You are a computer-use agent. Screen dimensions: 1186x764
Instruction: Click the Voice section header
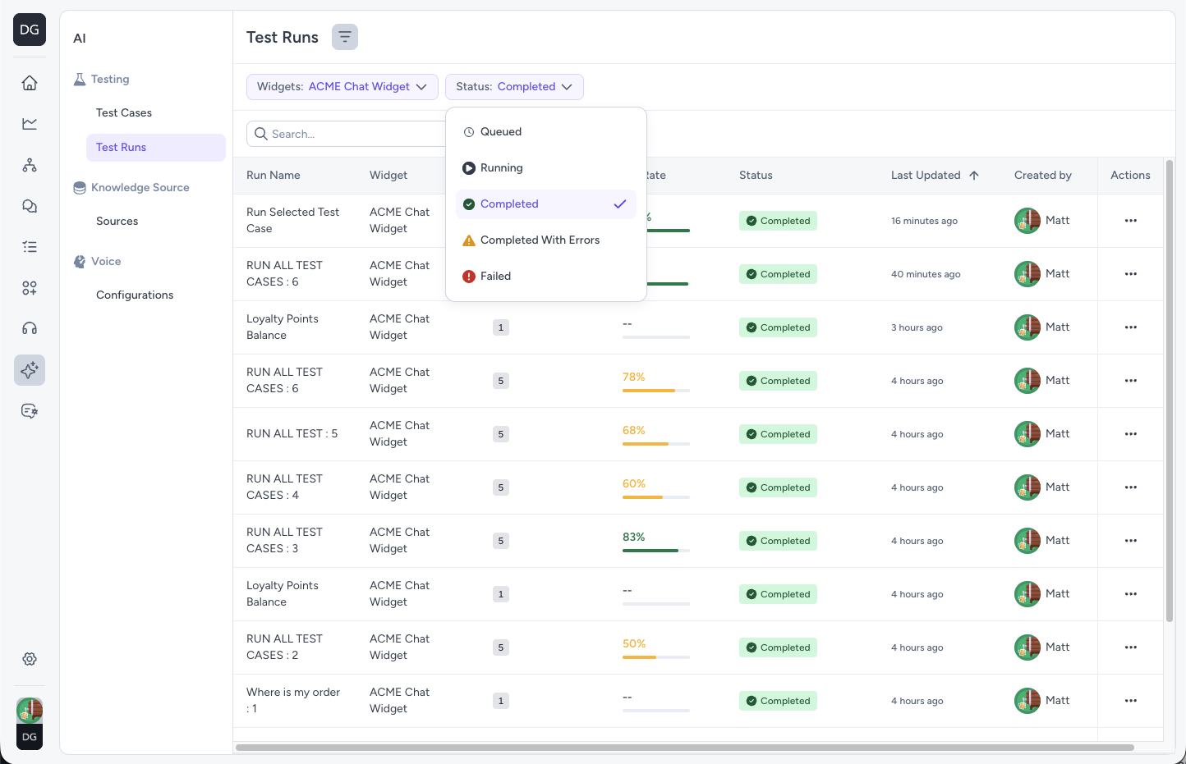pyautogui.click(x=98, y=262)
